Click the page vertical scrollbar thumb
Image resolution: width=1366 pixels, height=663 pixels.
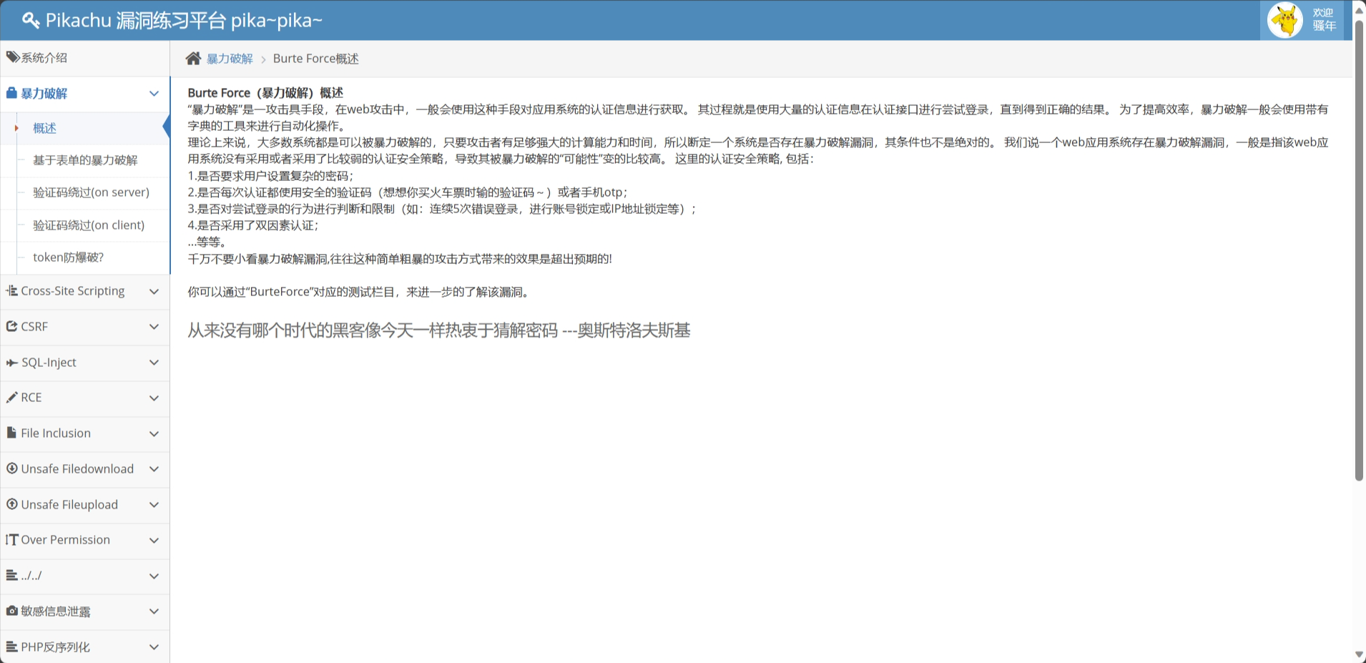[x=1359, y=250]
